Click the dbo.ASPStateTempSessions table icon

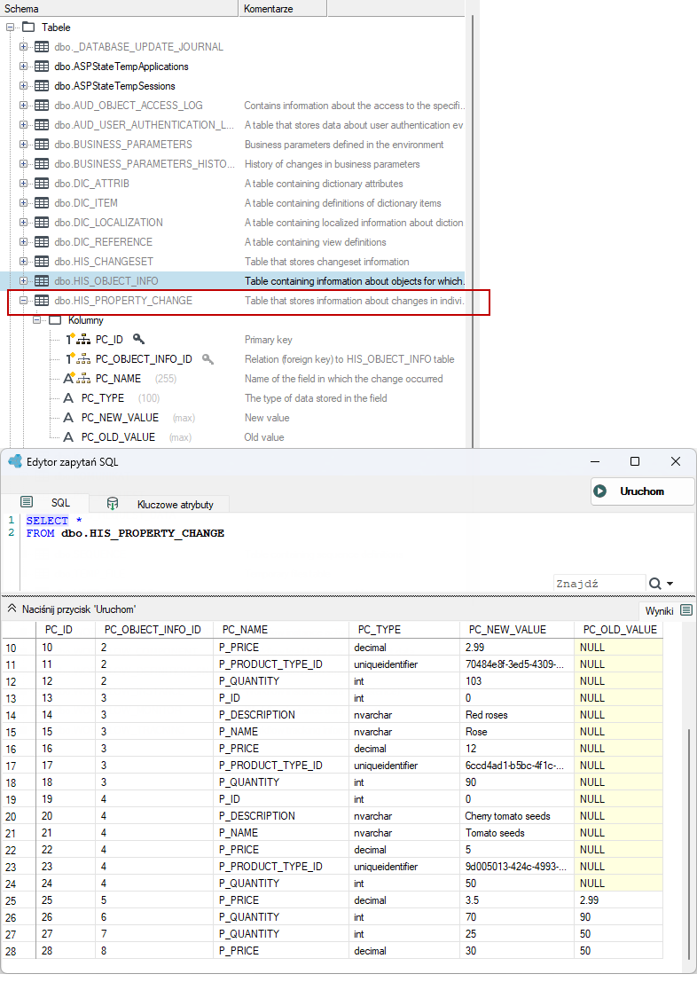(42, 86)
